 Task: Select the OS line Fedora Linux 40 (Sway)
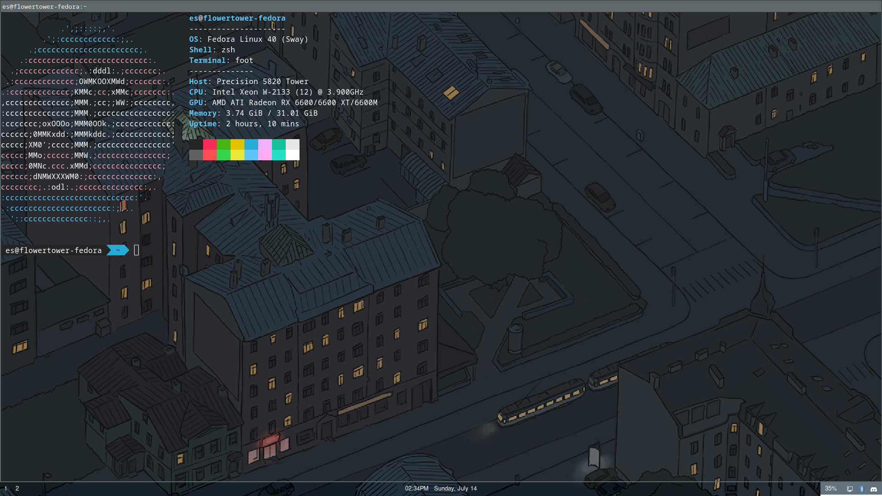249,39
